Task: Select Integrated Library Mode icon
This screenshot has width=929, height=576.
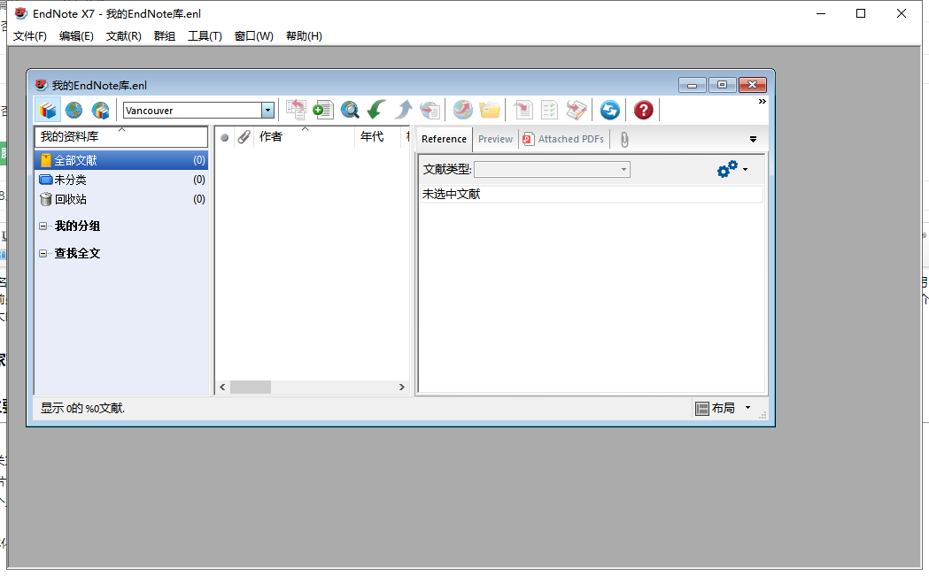Action: pos(100,110)
